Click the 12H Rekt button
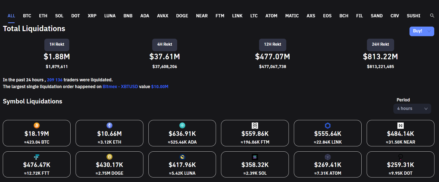The height and width of the screenshot is (182, 439). [272, 44]
